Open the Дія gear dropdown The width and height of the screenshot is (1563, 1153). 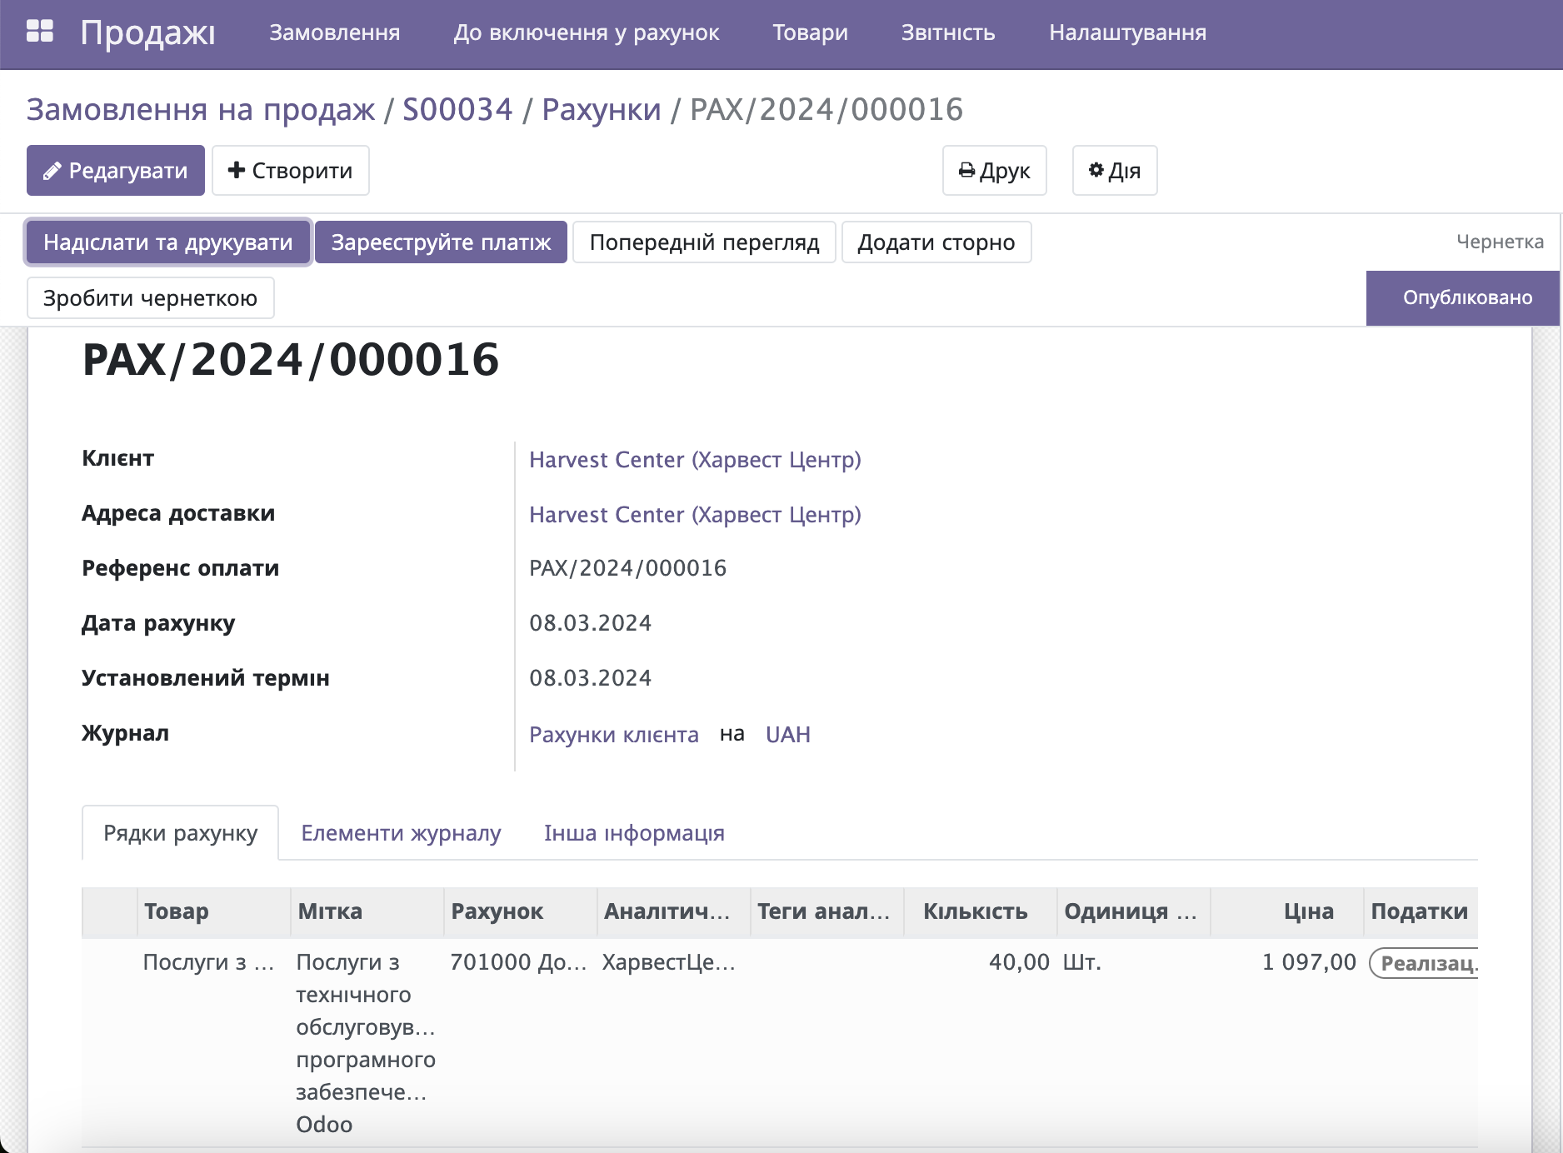pyautogui.click(x=1114, y=171)
